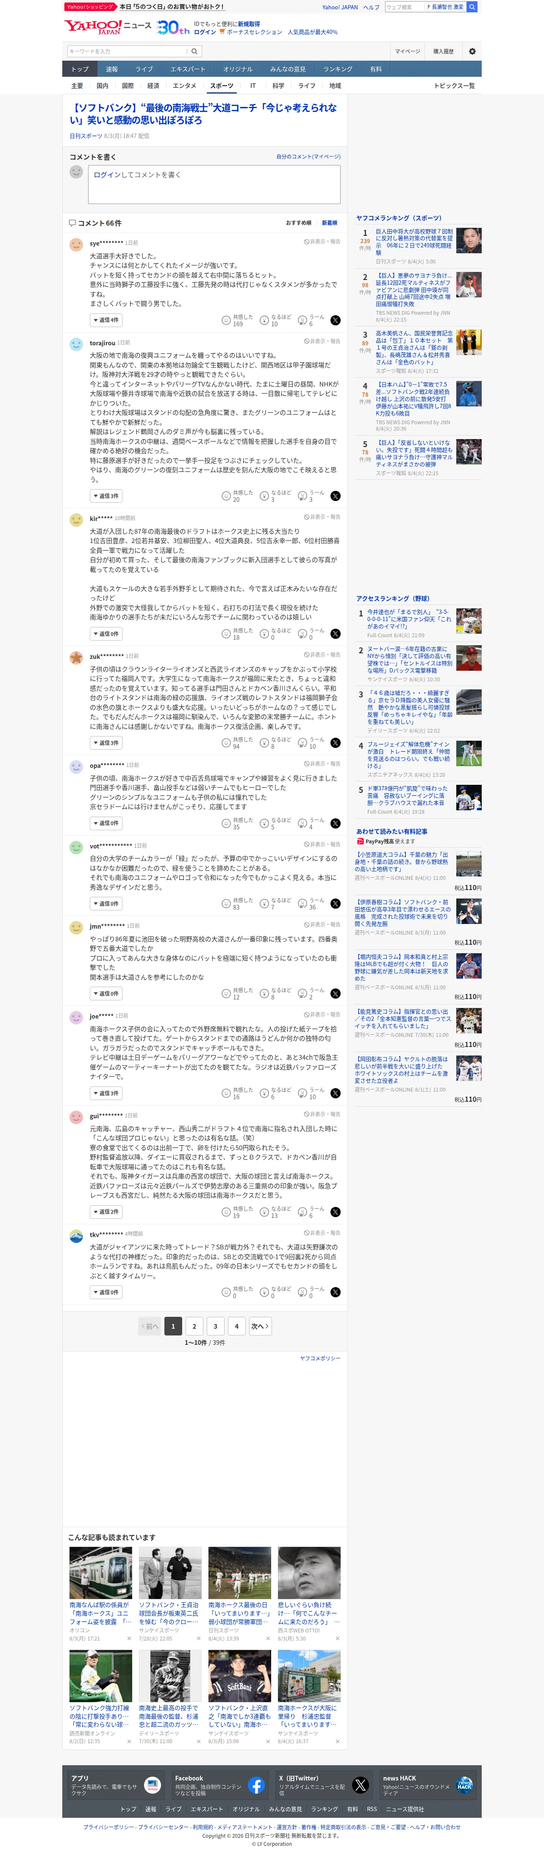Expand 返信0件 under vot's comment
544x1856 pixels.
pos(106,904)
